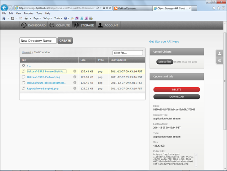Click the Filter for... box
The width and height of the screenshot is (227, 171).
pos(128,53)
